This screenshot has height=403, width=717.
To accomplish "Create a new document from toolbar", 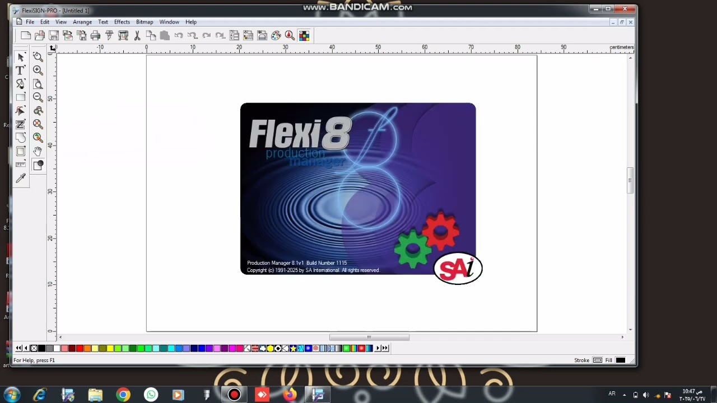I will coord(26,36).
